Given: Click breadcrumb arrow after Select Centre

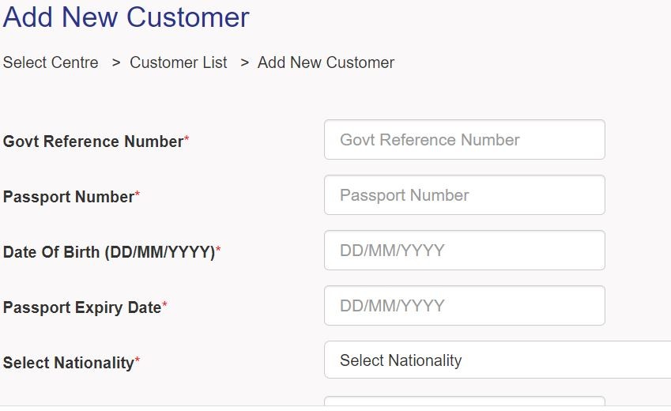Looking at the screenshot, I should [x=115, y=62].
